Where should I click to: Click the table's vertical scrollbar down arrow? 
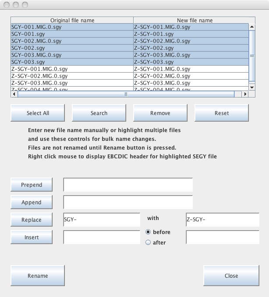point(252,87)
